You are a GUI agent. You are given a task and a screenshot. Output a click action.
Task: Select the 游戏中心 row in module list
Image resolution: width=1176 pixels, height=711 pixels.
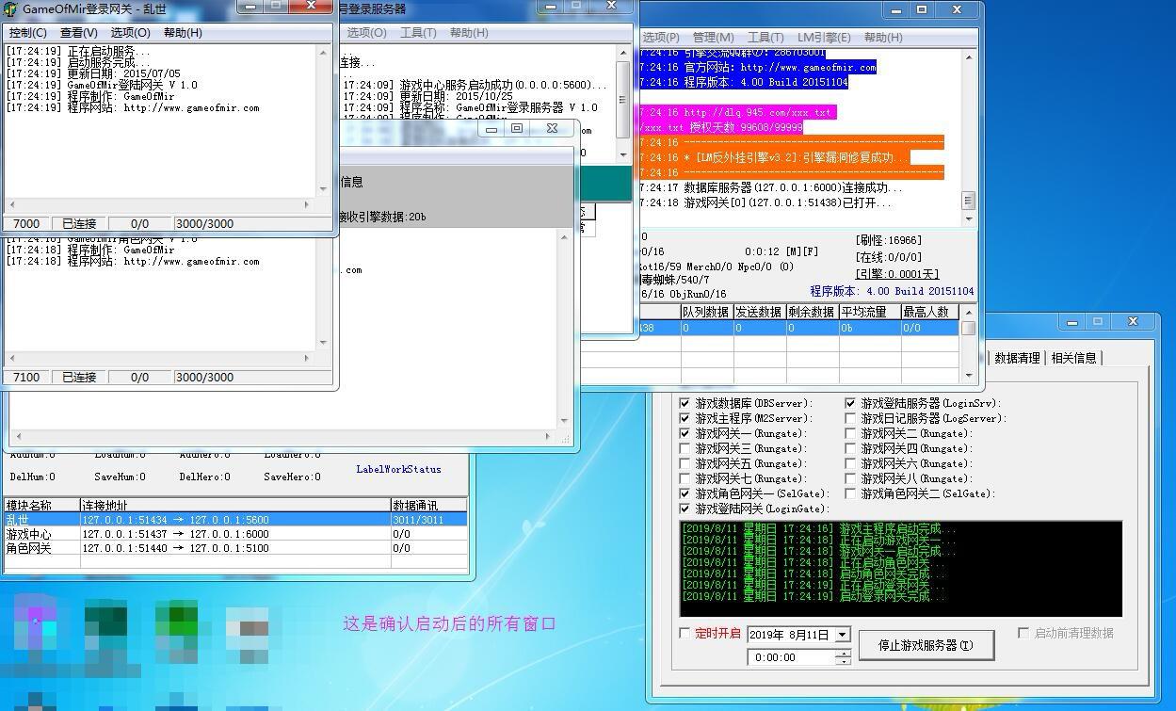(x=235, y=533)
